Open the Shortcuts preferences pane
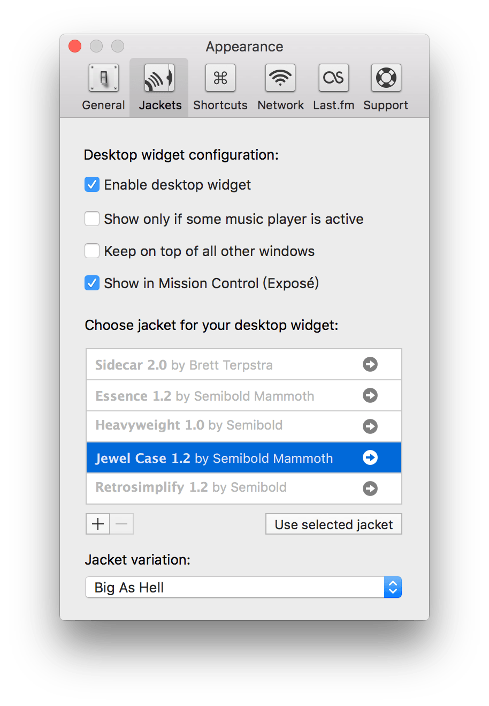 click(220, 87)
